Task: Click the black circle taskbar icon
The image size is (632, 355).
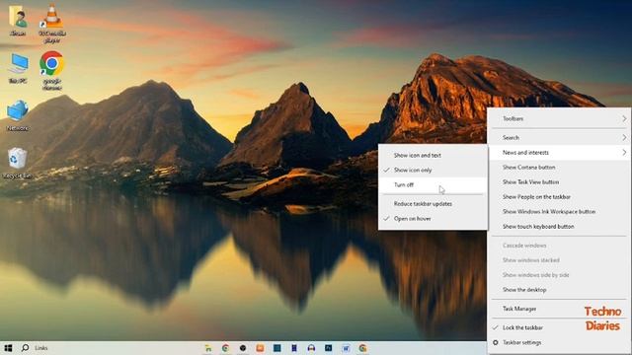Action: 243,348
